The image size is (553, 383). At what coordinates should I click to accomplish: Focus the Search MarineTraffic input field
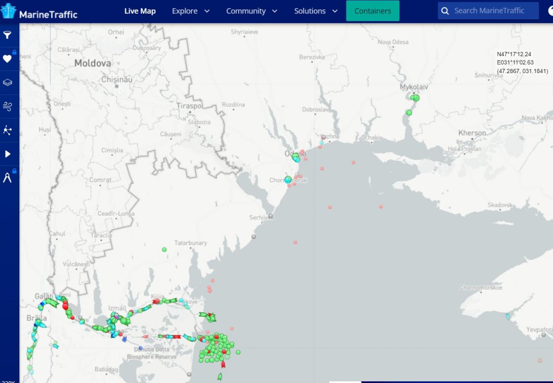(x=493, y=11)
